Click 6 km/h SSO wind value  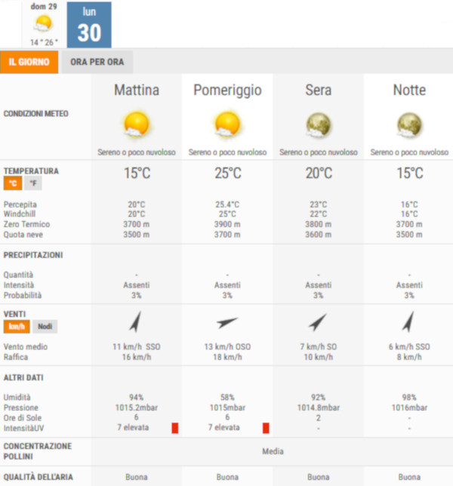[409, 346]
